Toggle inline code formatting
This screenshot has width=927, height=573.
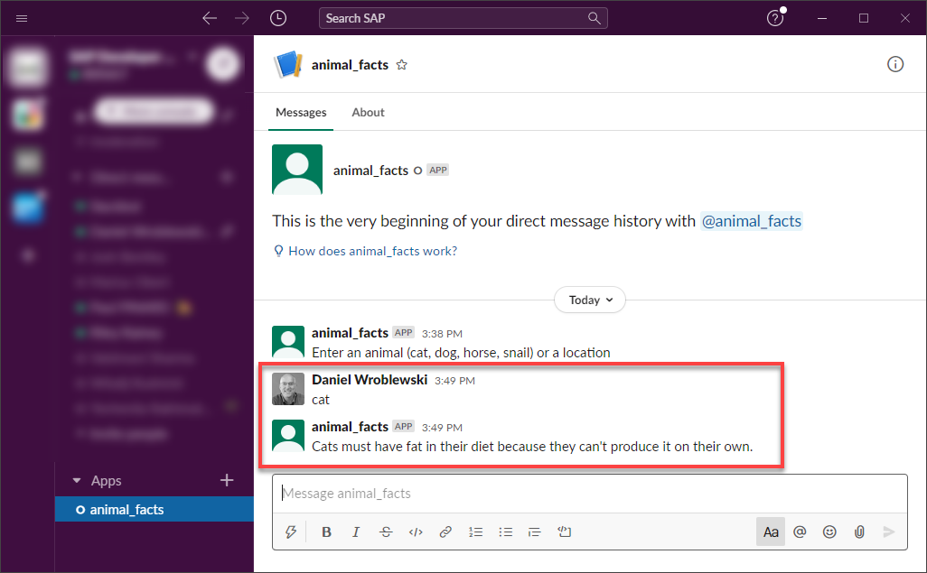(x=416, y=531)
